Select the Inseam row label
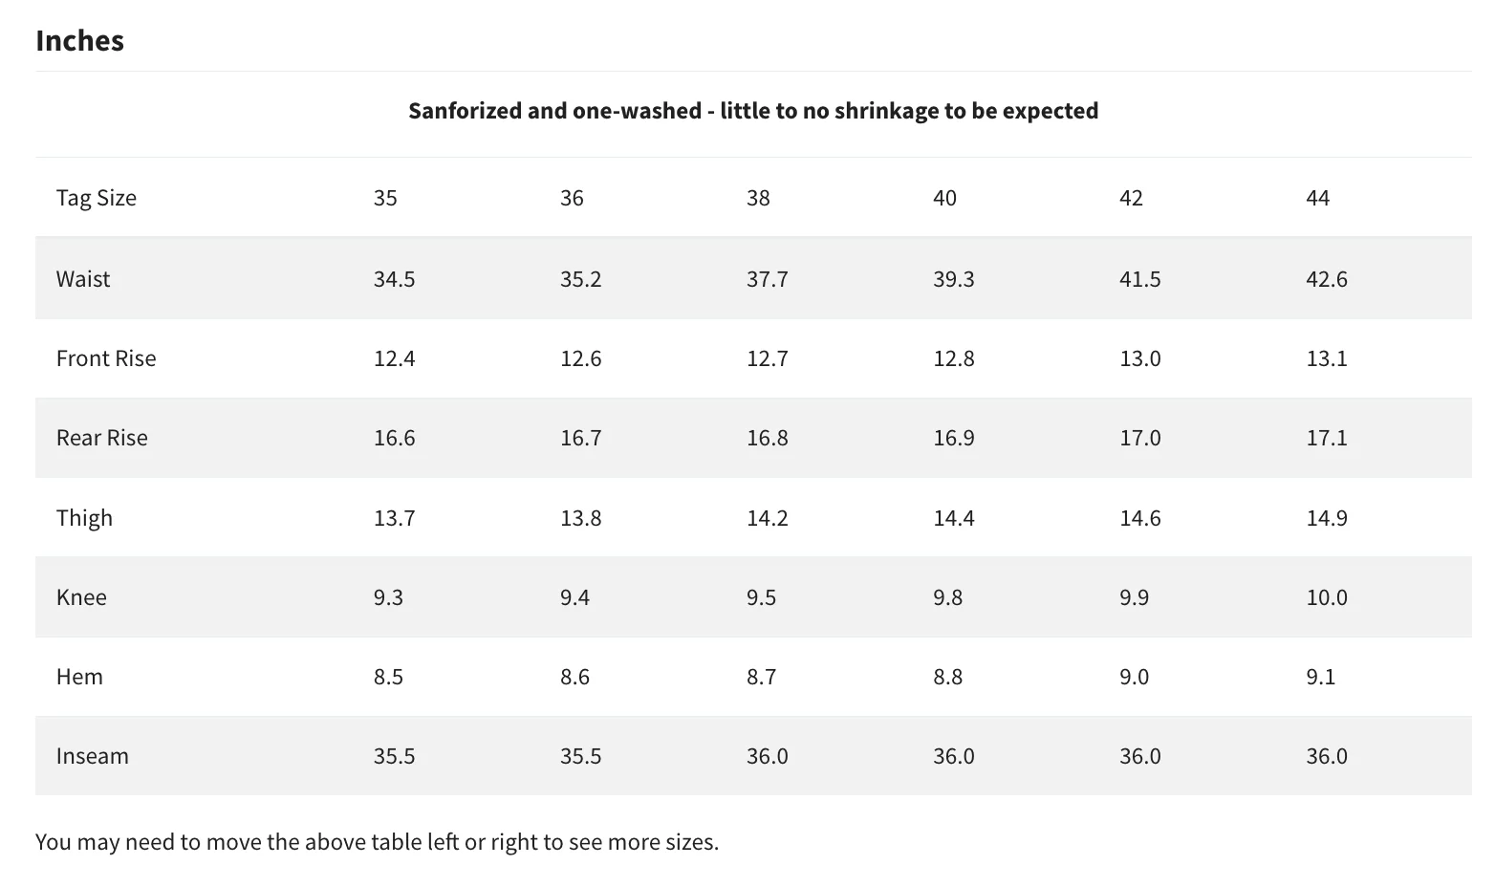Screen dimensions: 1495x887 92,756
